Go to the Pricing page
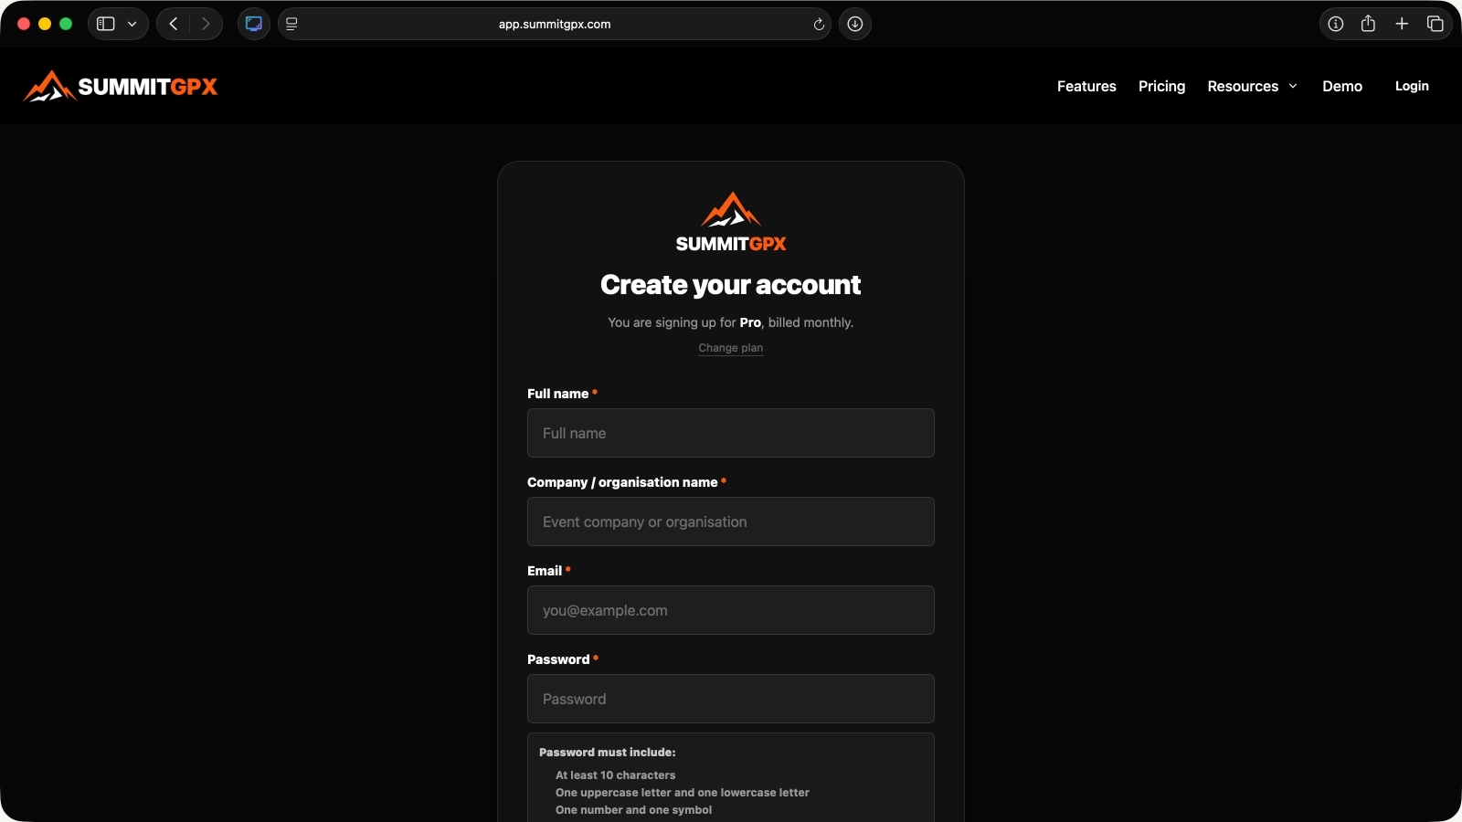Viewport: 1462px width, 822px height. 1161,86
